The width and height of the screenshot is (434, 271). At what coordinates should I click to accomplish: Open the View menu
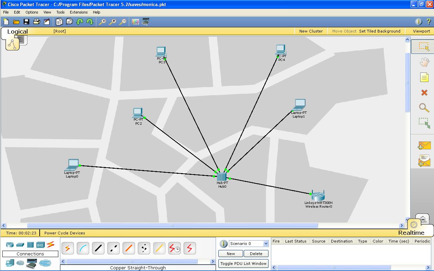coord(47,12)
